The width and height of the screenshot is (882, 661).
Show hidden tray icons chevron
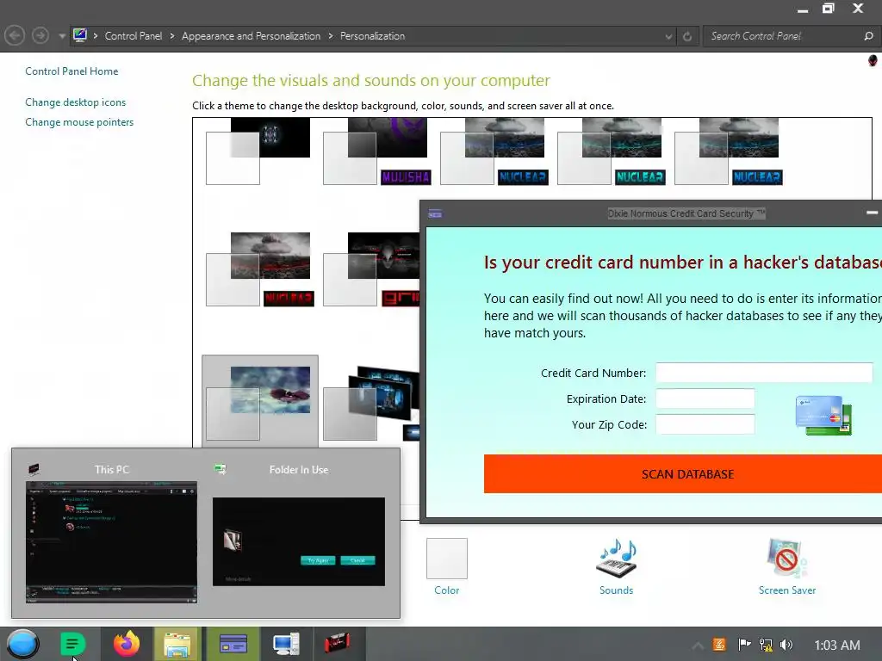698,646
